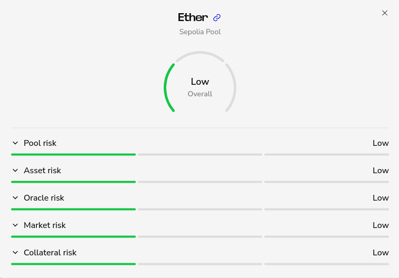The width and height of the screenshot is (399, 278).
Task: Click the Low rating on Collateral risk row
Action: (381, 253)
